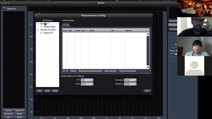Open the Averaging dropdown

[x=130, y=80]
